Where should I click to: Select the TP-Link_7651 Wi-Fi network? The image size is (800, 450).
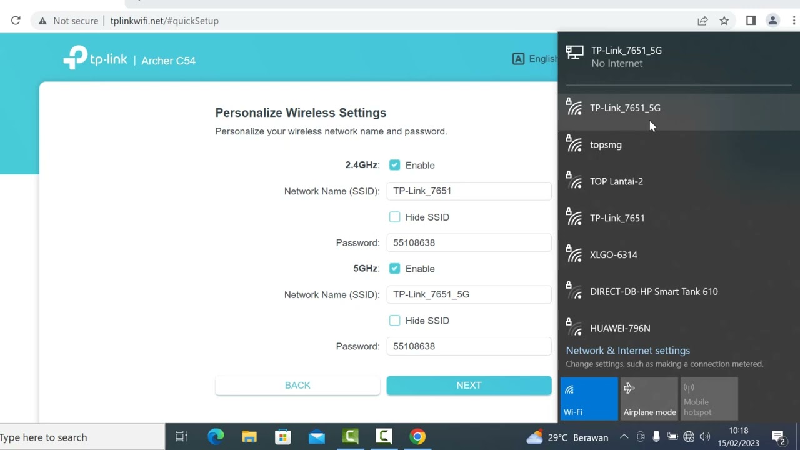[679, 218]
